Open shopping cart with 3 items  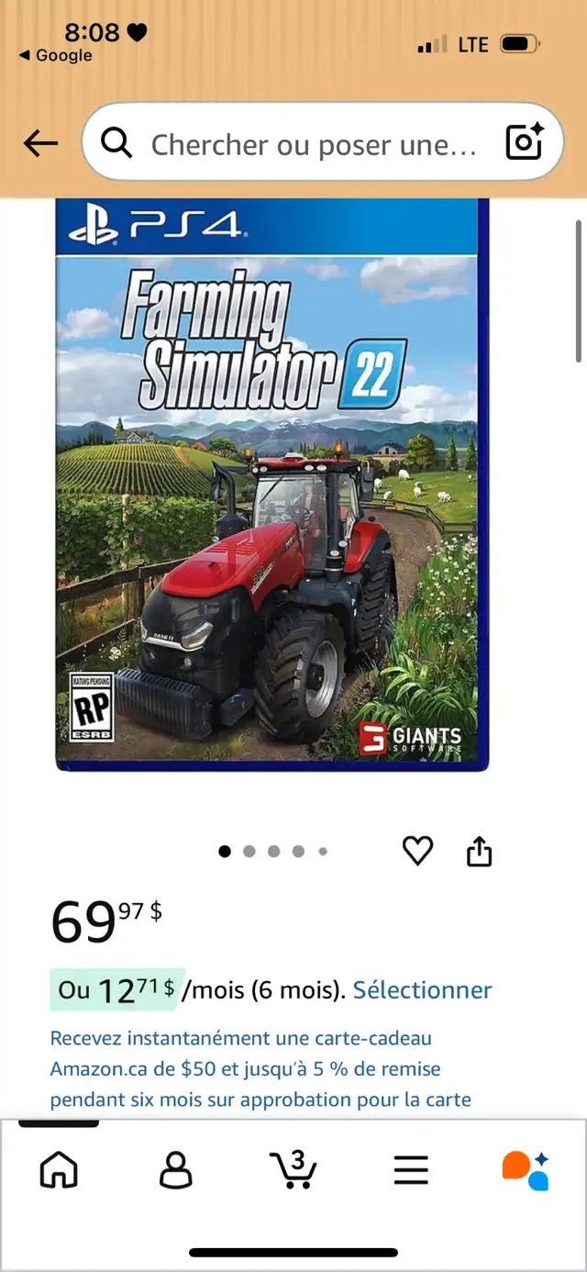pyautogui.click(x=293, y=1168)
